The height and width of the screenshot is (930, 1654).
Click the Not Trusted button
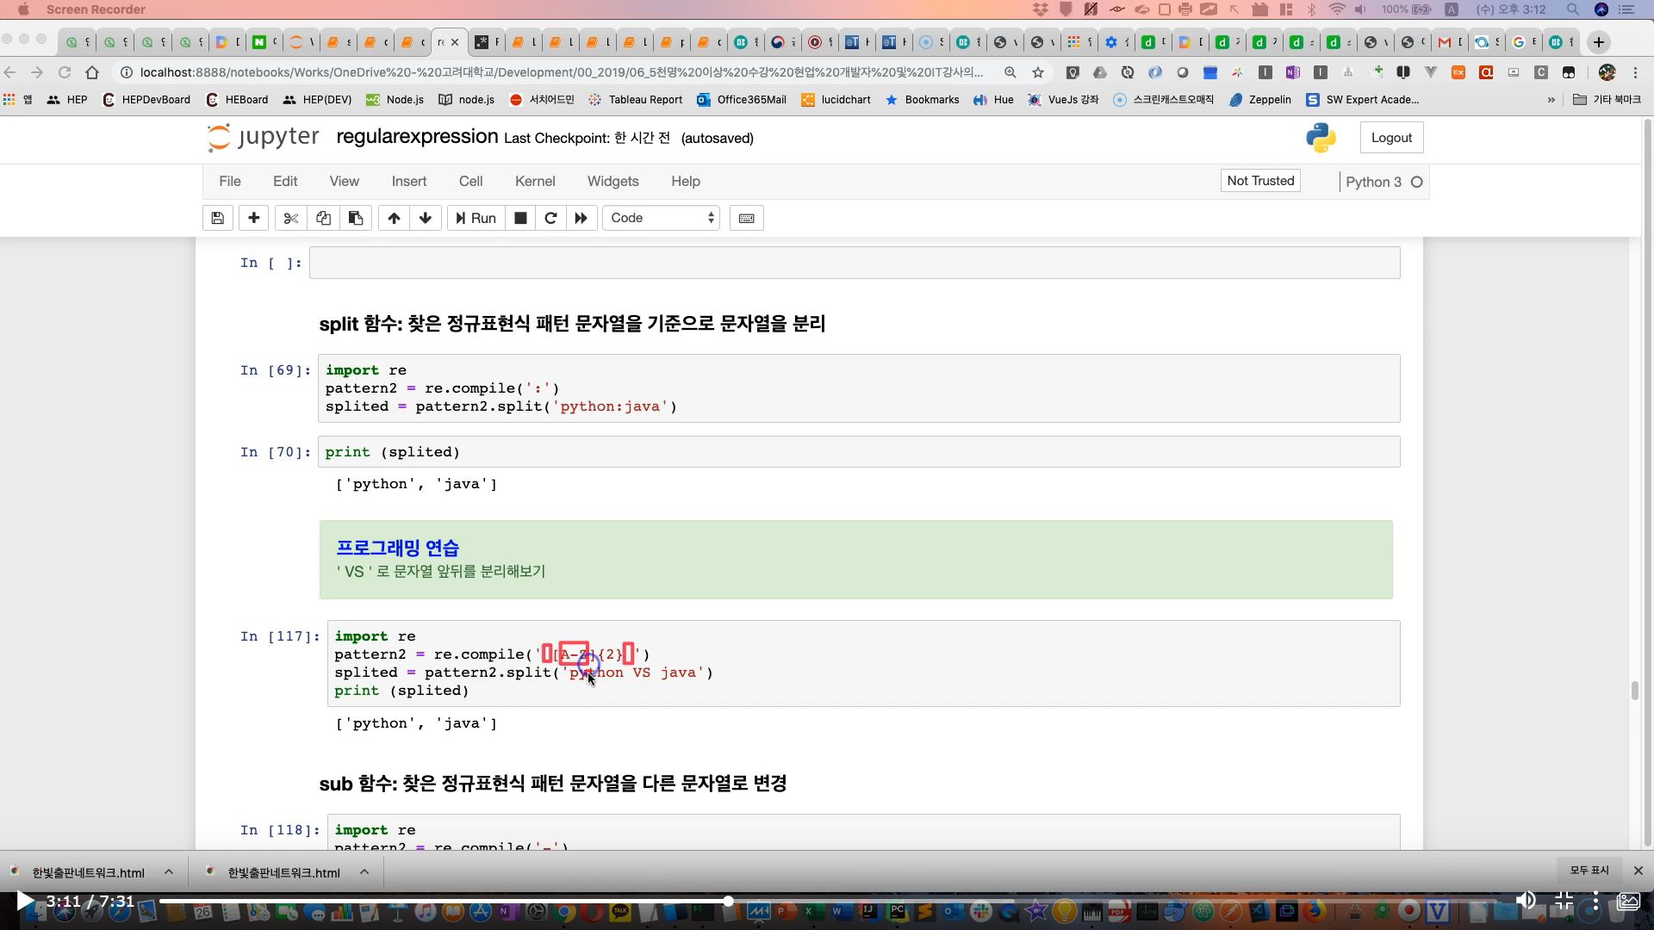[x=1260, y=181]
